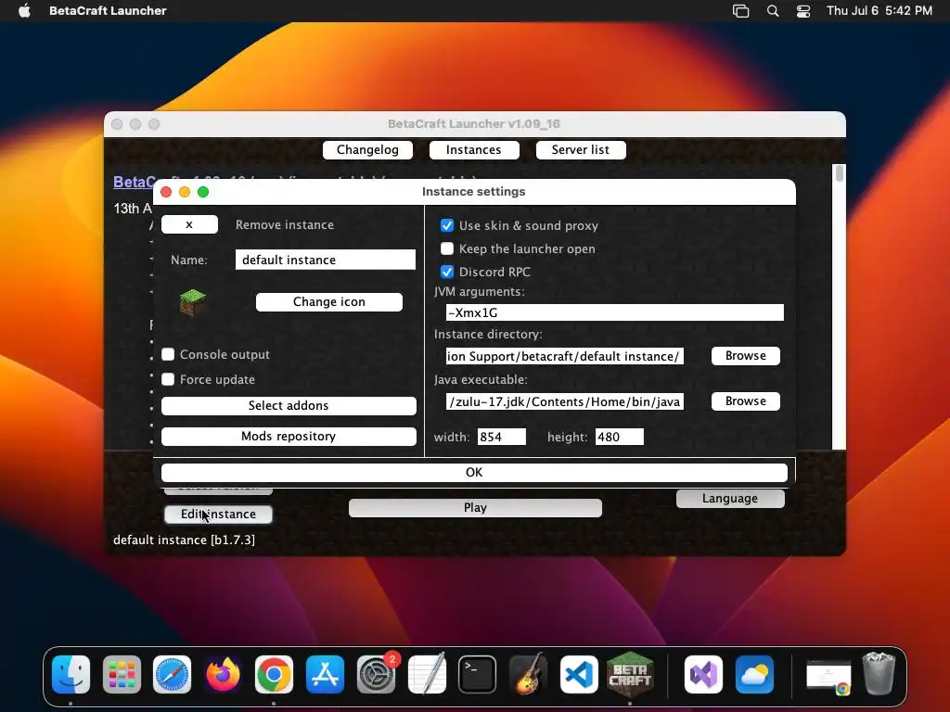The height and width of the screenshot is (712, 950).
Task: Click the width value field
Action: click(x=502, y=437)
